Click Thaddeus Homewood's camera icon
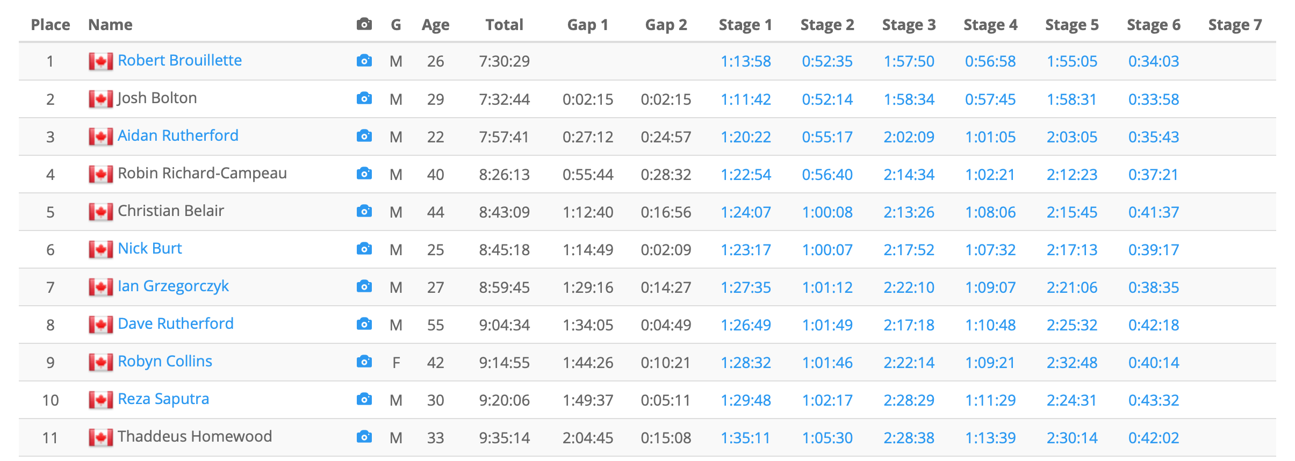Screen dimensions: 1295x461 coord(364,437)
